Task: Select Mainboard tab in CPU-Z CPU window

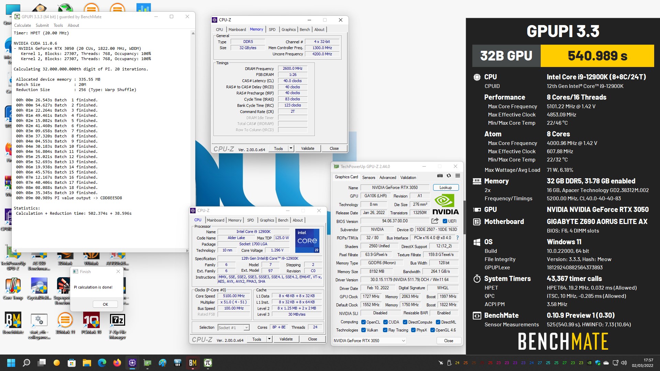Action: (216, 220)
